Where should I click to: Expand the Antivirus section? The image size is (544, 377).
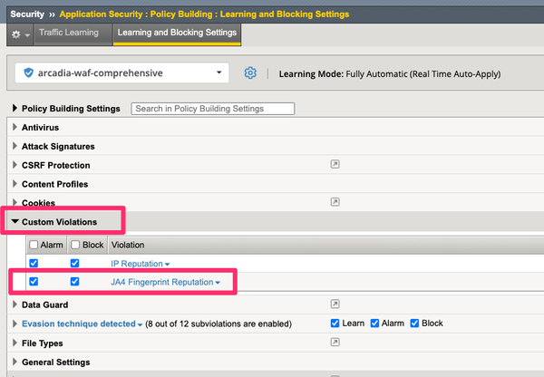click(x=15, y=128)
